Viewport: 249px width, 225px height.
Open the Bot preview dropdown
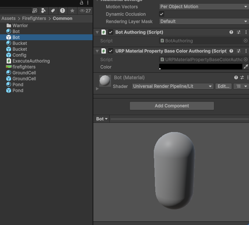(x=102, y=119)
